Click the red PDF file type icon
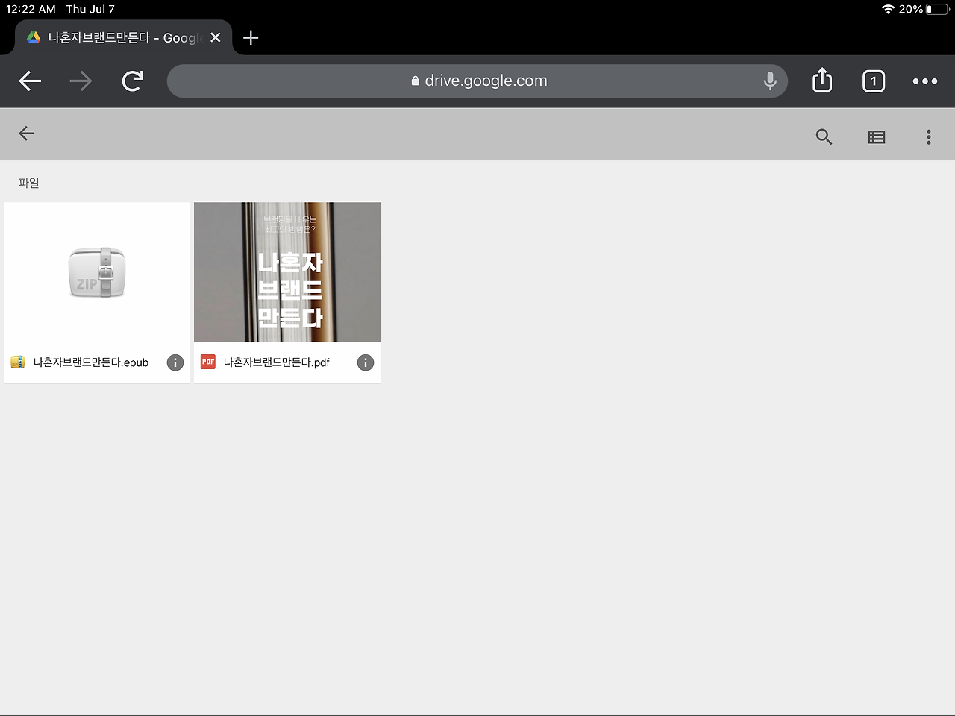 coord(208,362)
